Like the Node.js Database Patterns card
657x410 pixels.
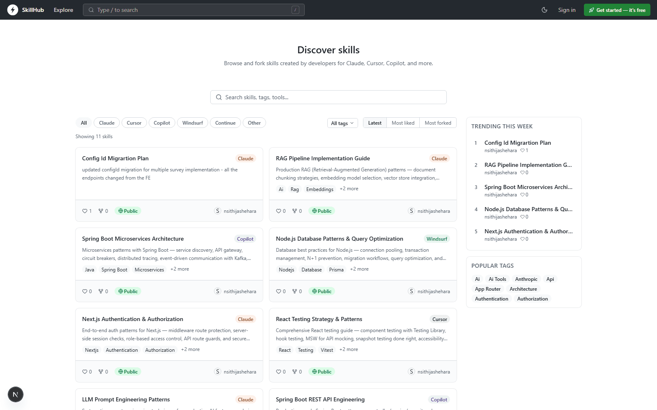click(x=278, y=292)
